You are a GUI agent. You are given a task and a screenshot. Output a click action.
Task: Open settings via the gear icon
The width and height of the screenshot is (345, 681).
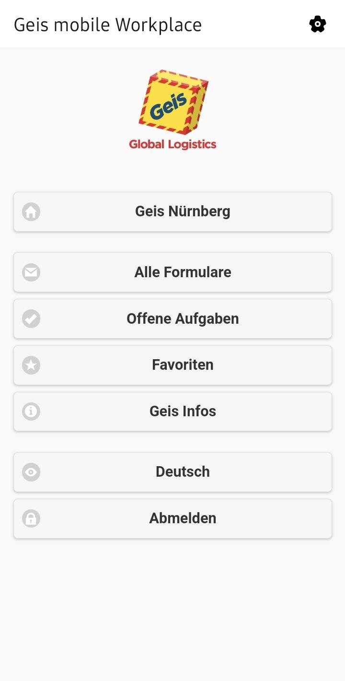[x=318, y=24]
